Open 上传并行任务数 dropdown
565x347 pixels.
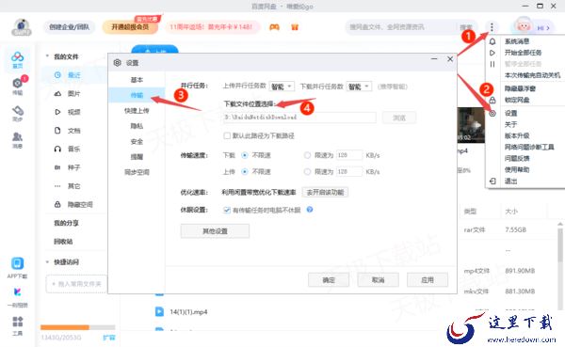pyautogui.click(x=282, y=87)
